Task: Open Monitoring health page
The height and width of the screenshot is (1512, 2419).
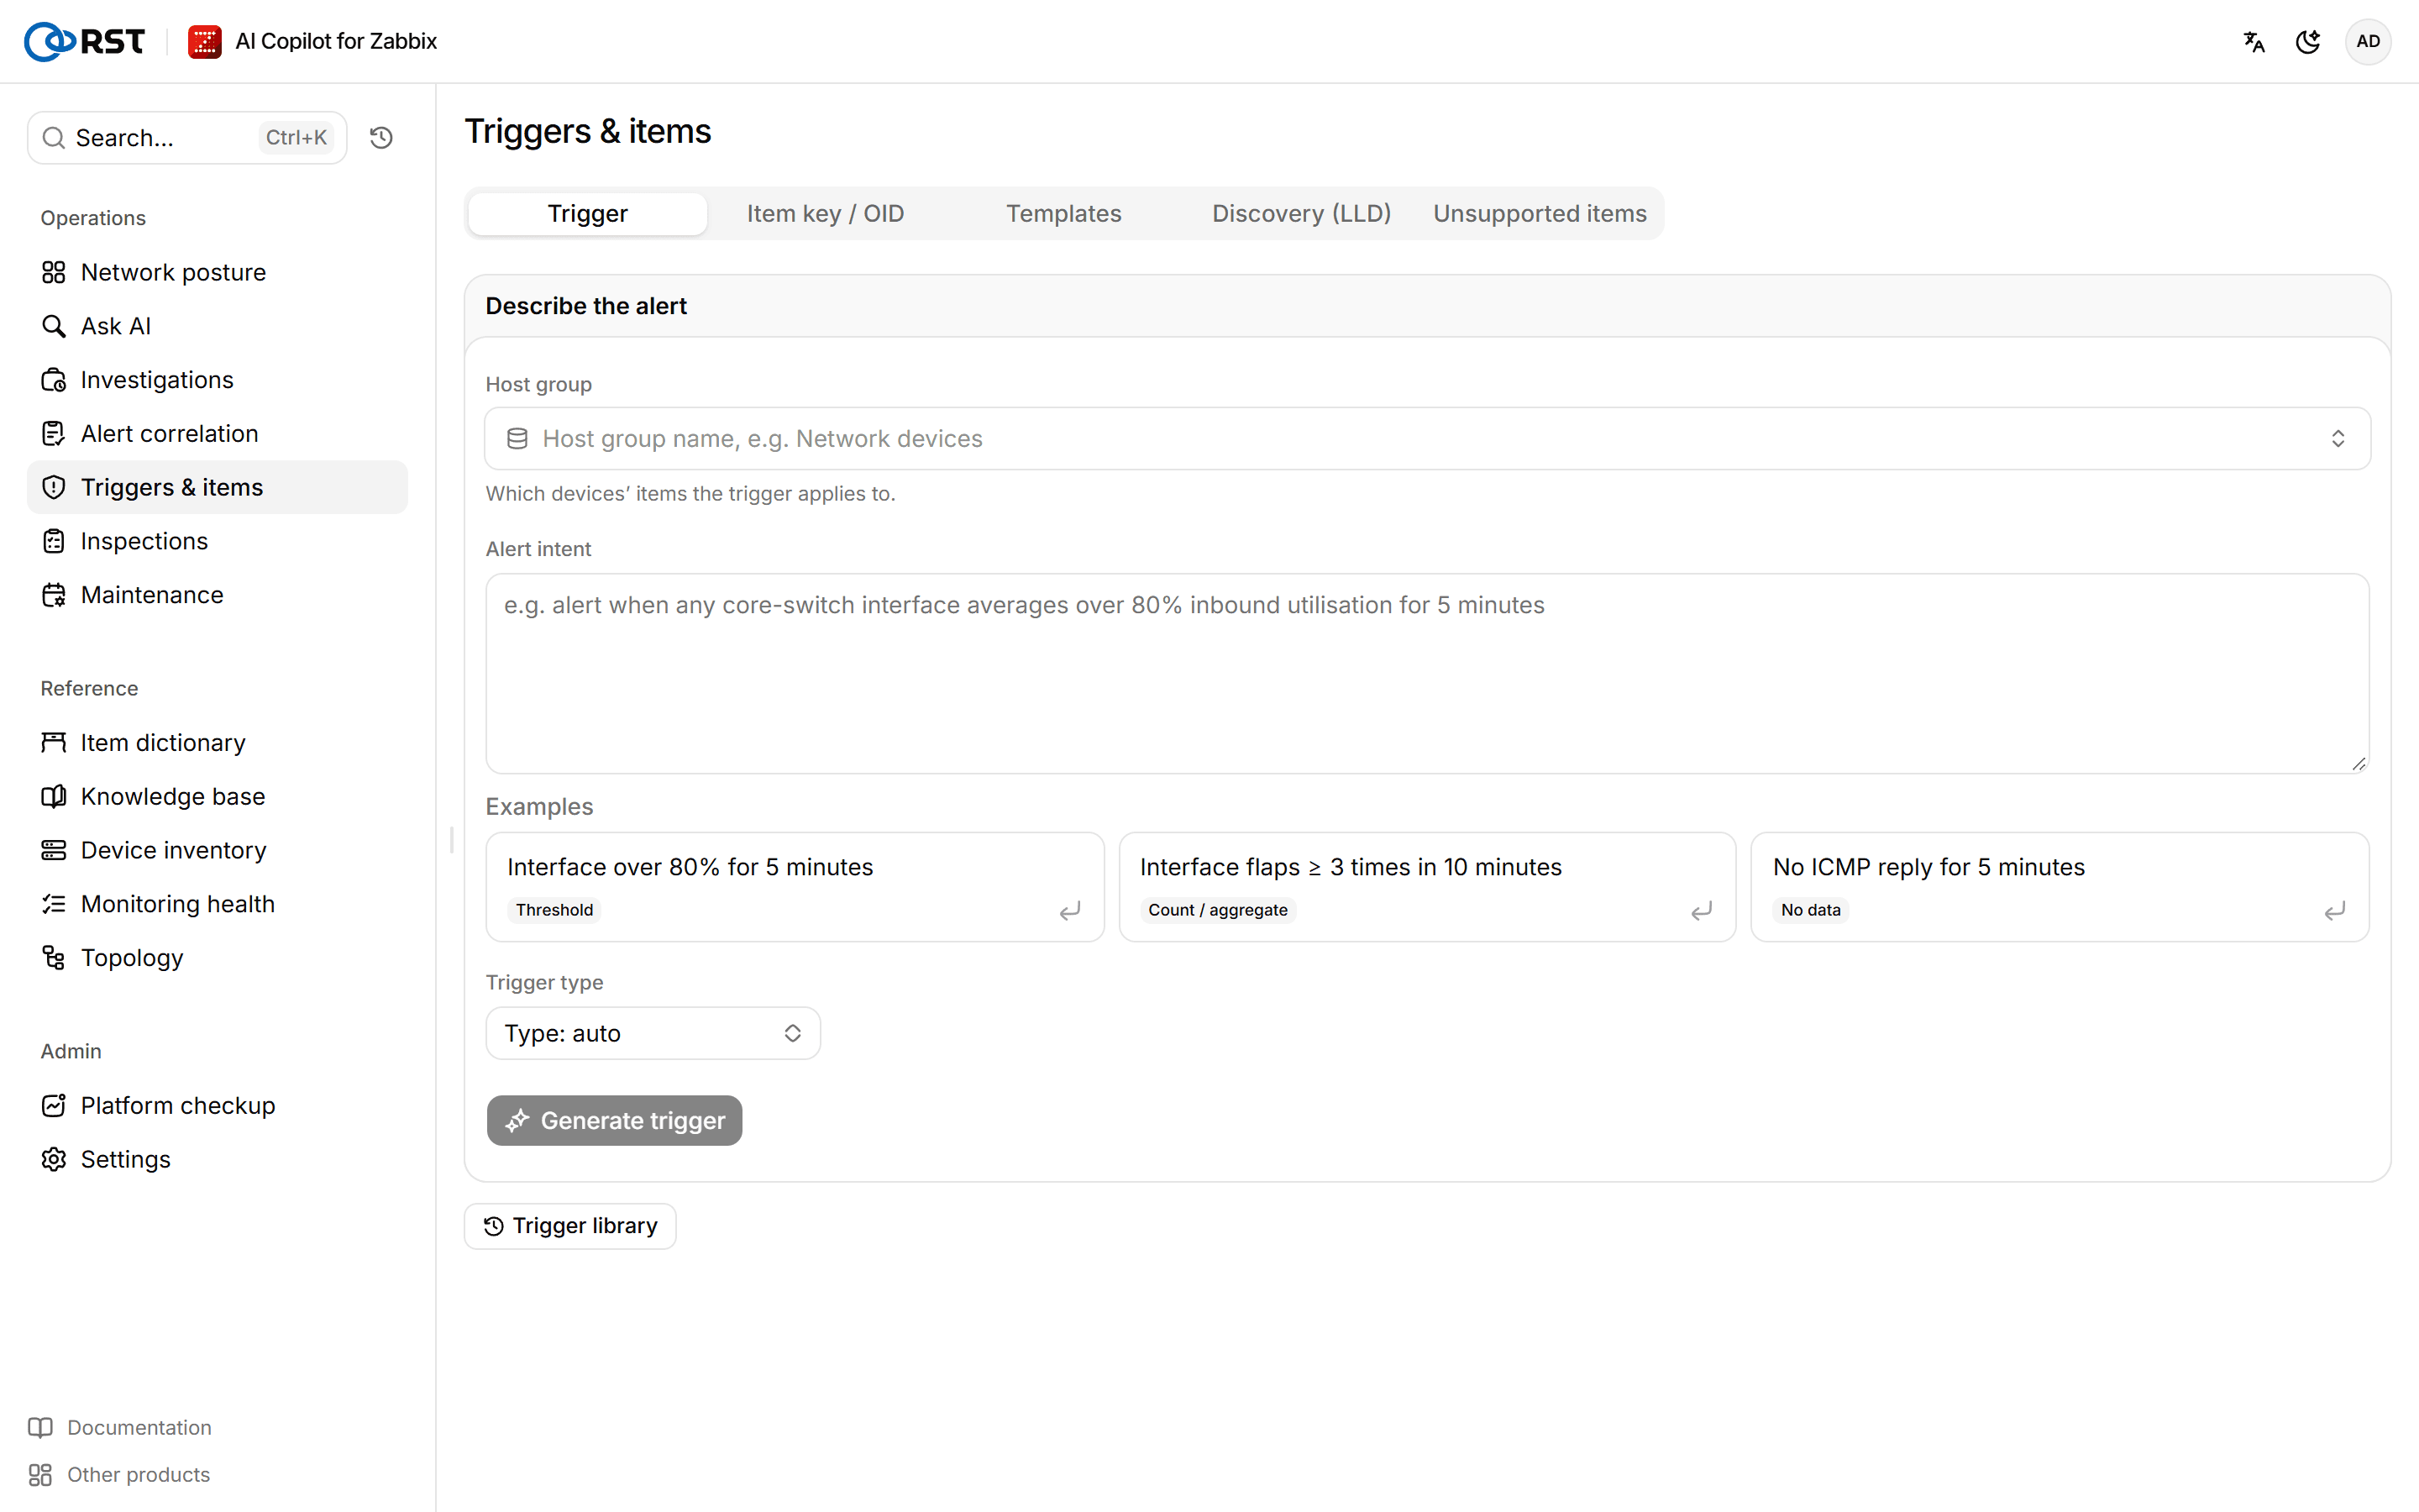Action: click(x=217, y=904)
